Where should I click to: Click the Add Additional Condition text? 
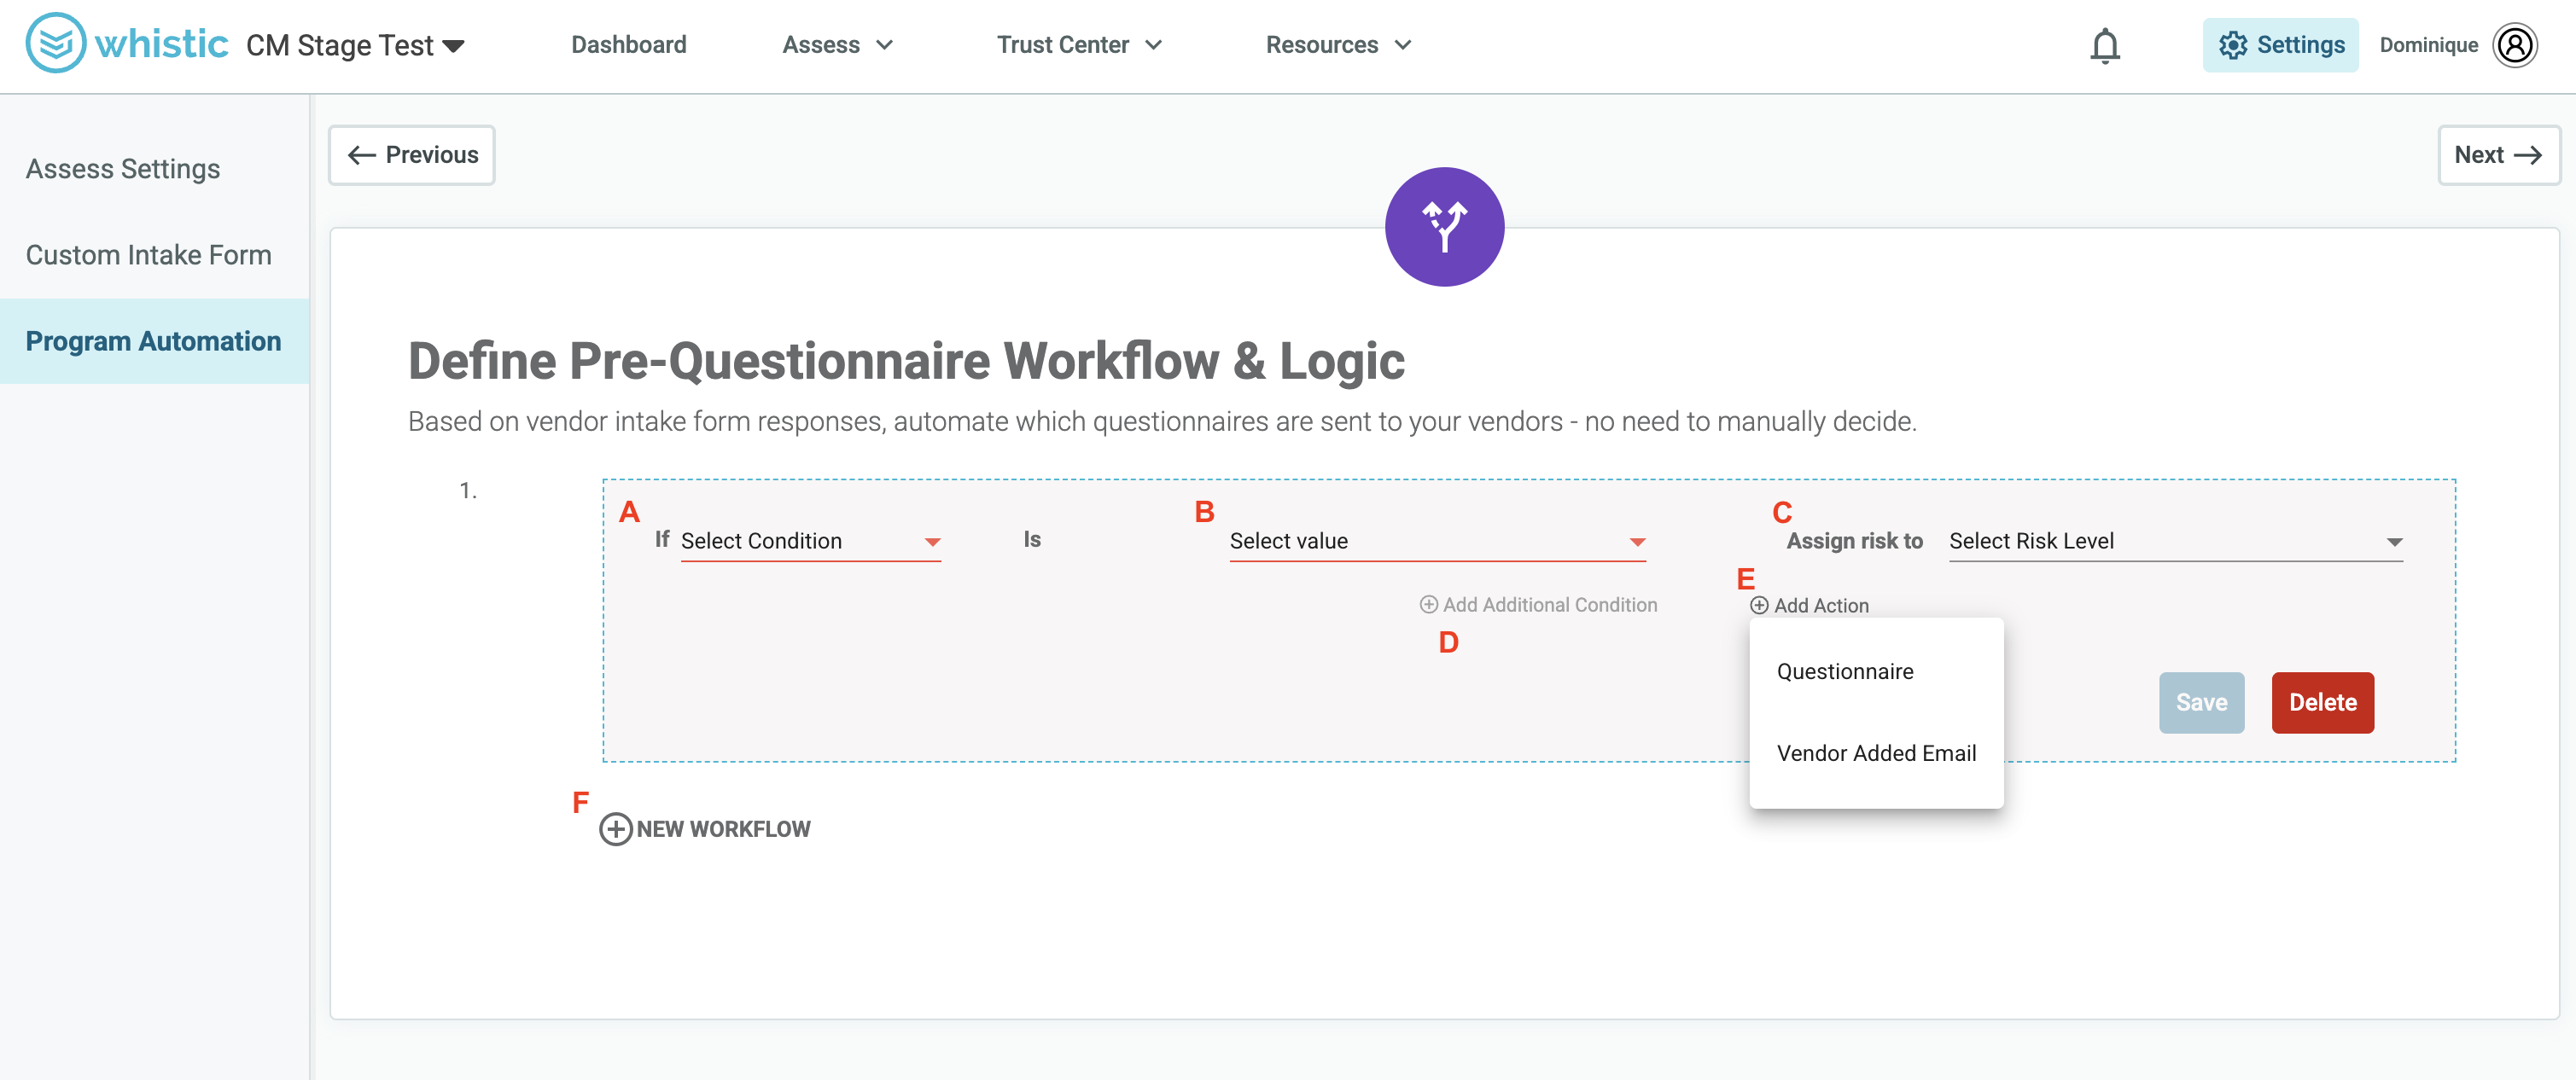point(1549,605)
